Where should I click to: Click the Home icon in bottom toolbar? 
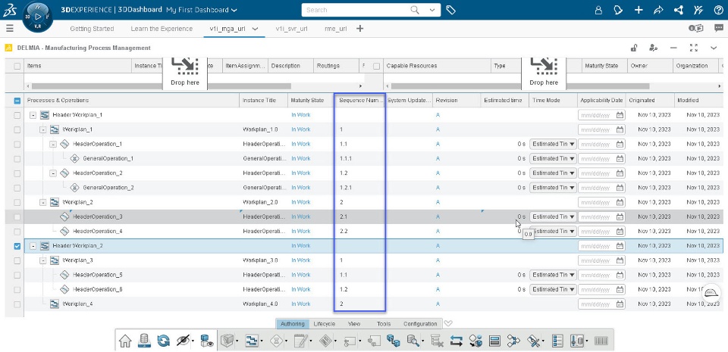click(125, 341)
